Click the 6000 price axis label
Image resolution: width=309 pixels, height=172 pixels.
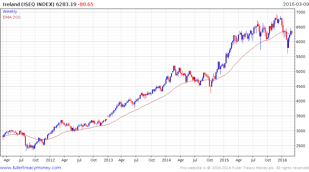coord(301,42)
